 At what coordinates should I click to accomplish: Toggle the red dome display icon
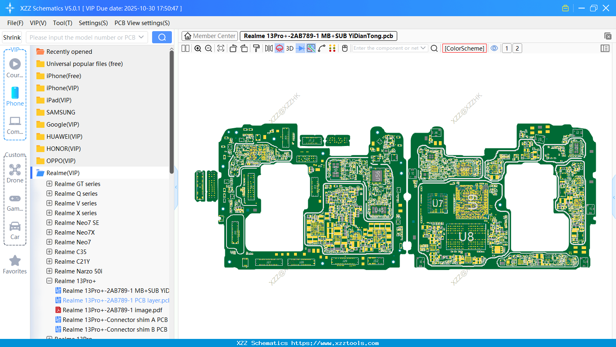(x=279, y=48)
